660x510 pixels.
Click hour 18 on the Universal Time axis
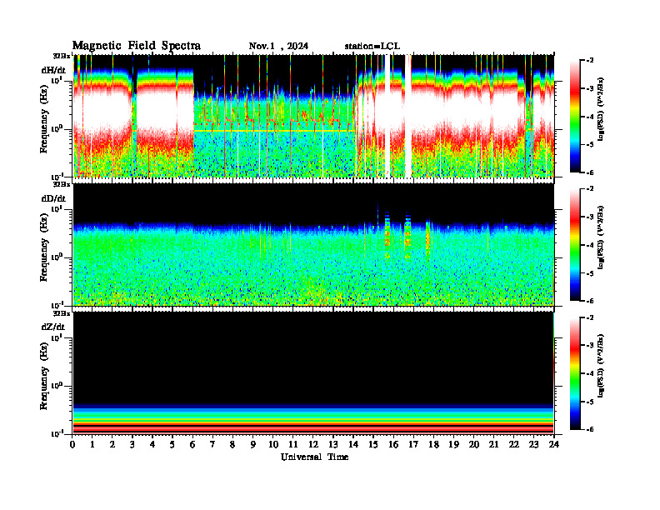point(433,444)
